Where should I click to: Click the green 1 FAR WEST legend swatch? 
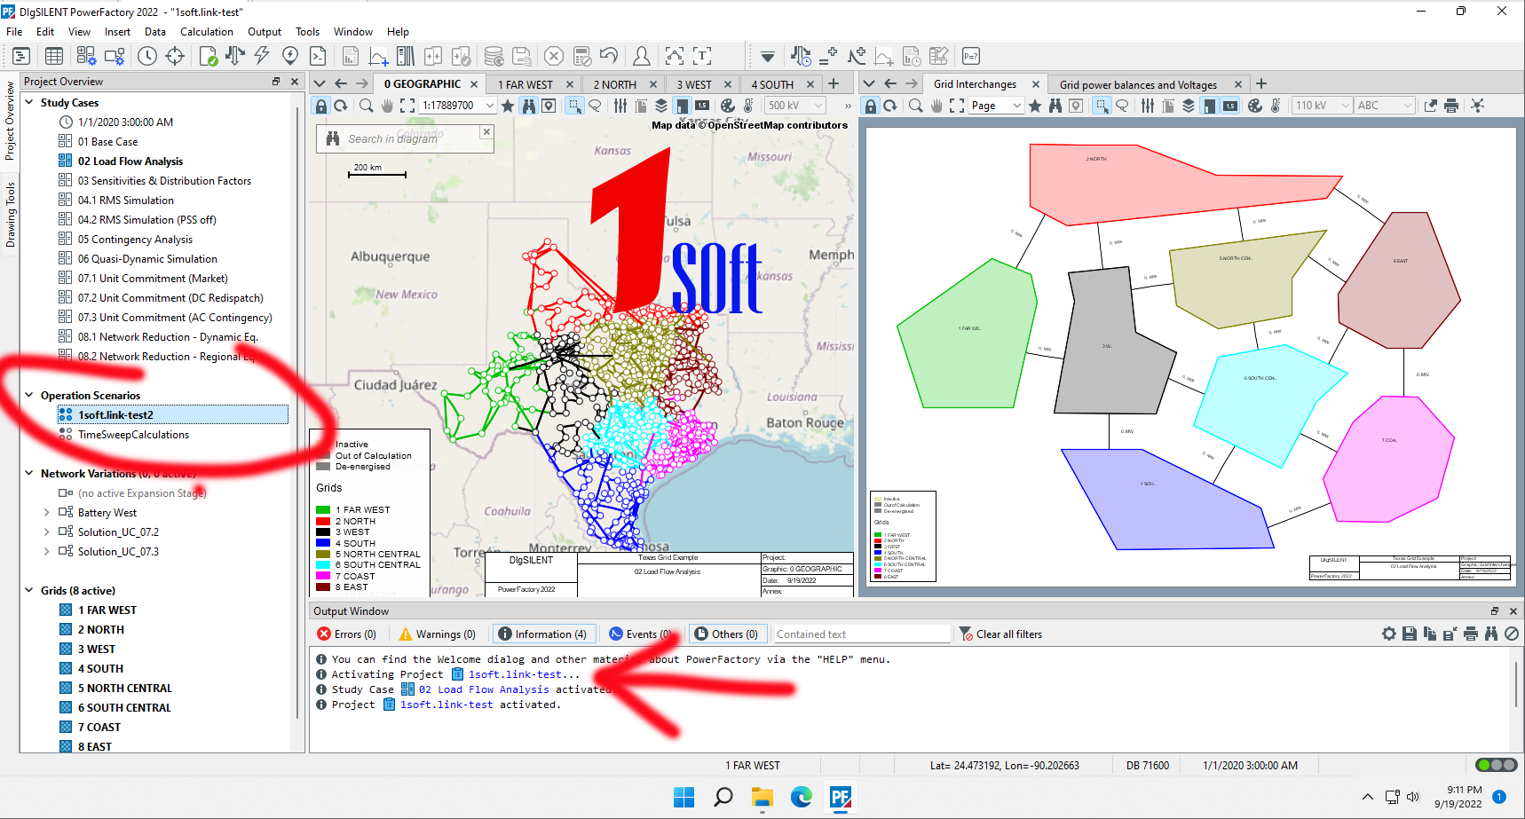[x=323, y=510]
